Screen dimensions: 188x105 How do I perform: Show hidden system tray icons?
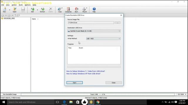pos(162,102)
